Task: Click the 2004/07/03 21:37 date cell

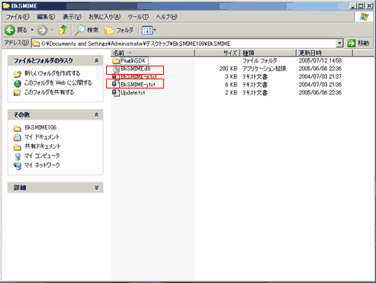Action: 320,76
